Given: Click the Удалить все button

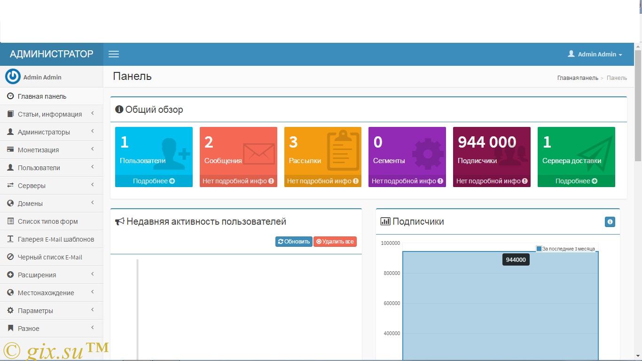Looking at the screenshot, I should pyautogui.click(x=335, y=242).
